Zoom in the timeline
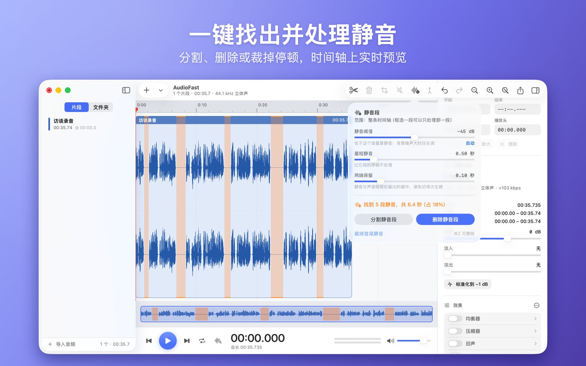586x366 pixels. [x=490, y=90]
